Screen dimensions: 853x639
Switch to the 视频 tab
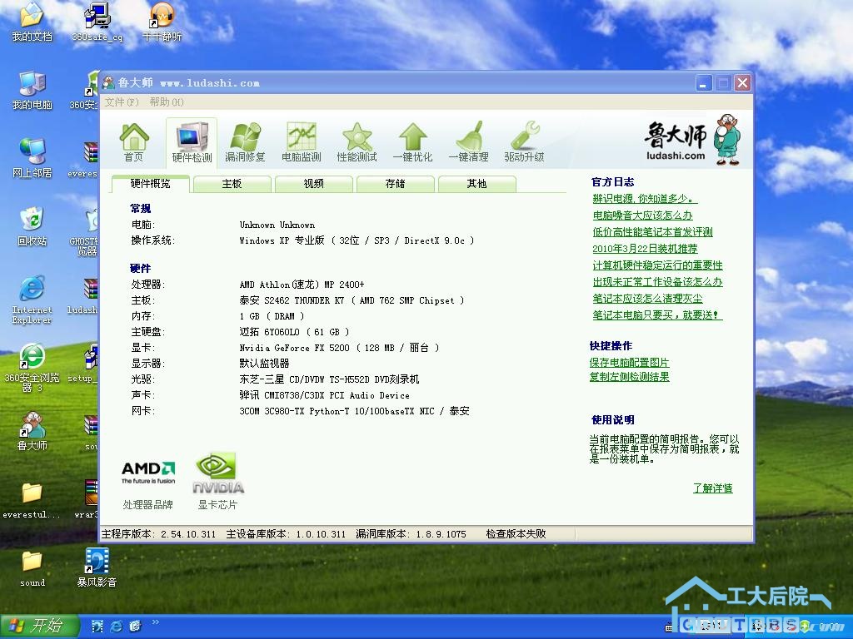[313, 184]
